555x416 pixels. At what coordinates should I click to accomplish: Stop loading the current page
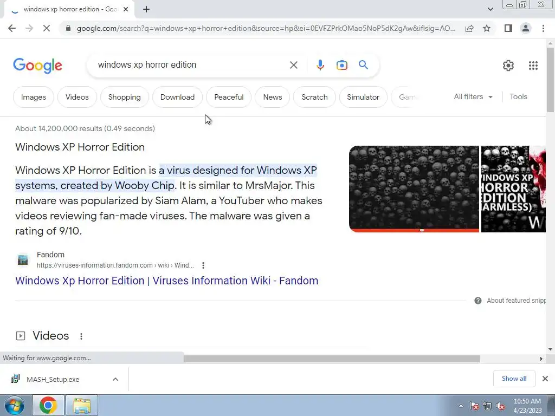pos(47,28)
